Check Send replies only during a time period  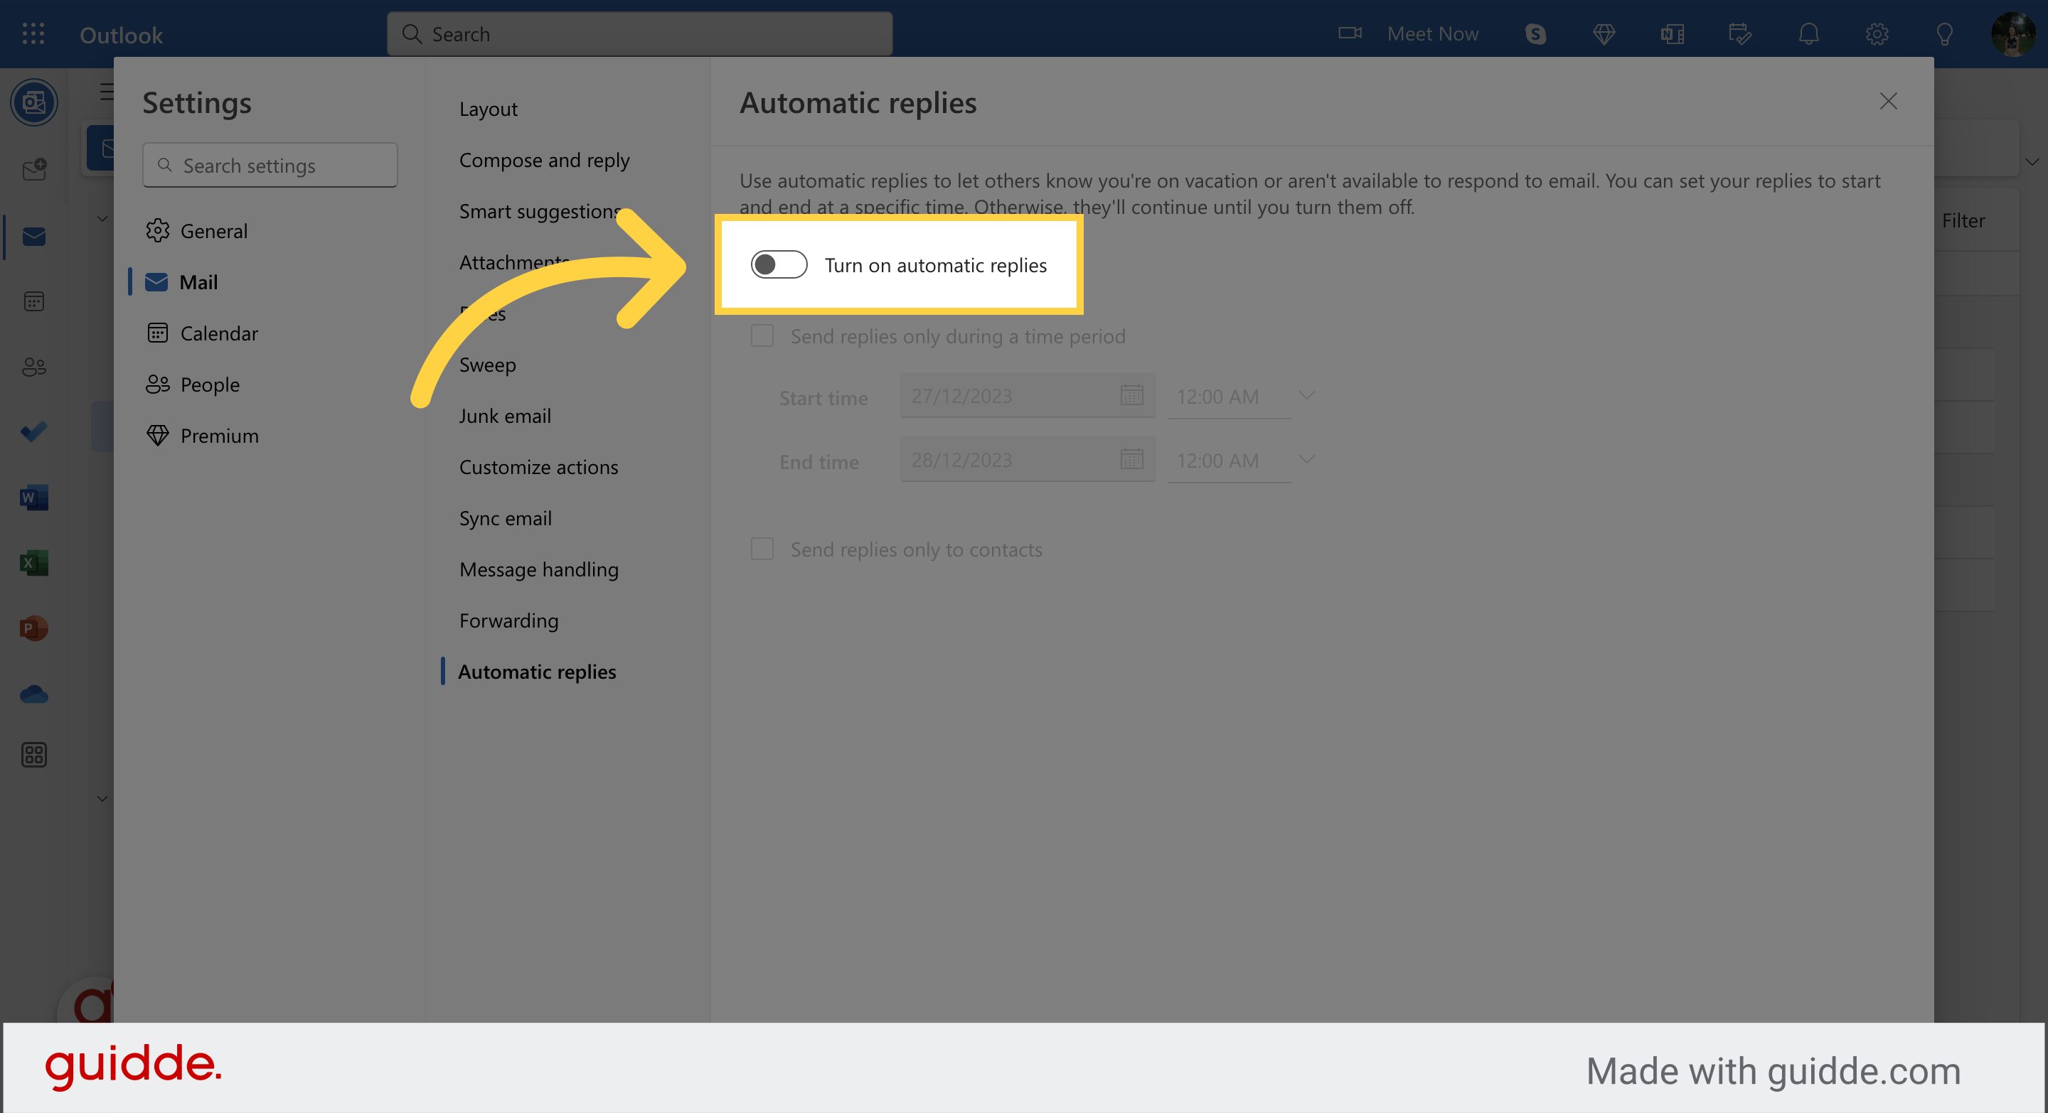click(761, 335)
